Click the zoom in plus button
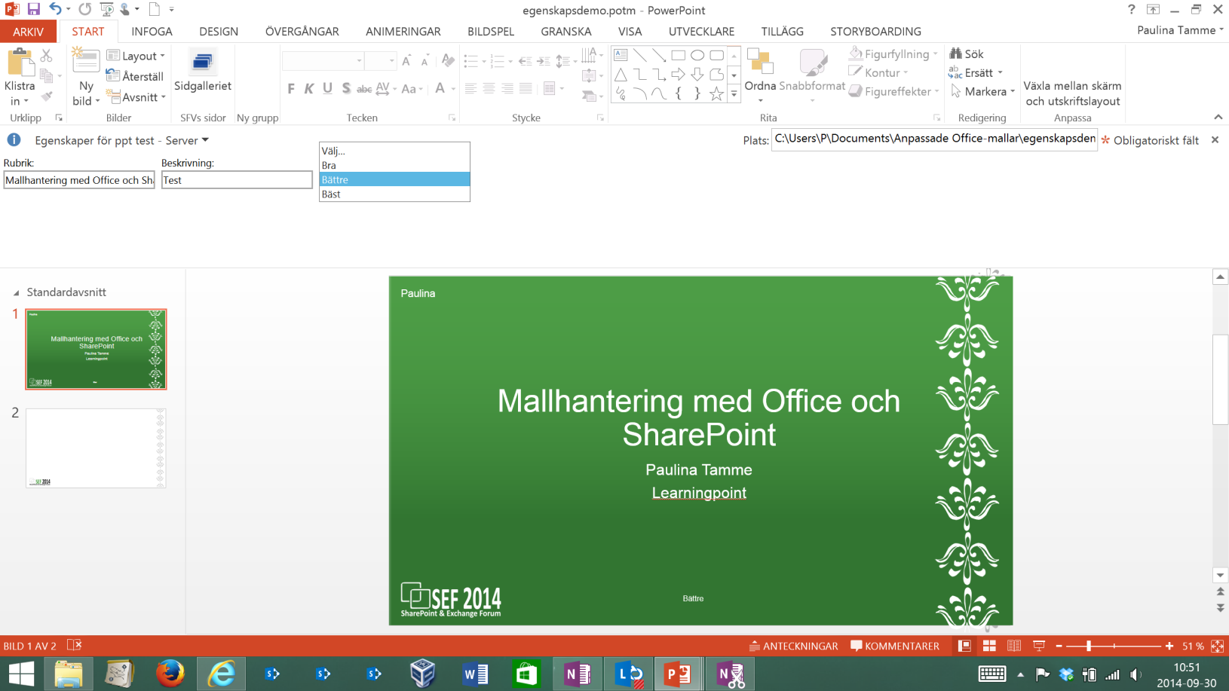 coord(1169,646)
